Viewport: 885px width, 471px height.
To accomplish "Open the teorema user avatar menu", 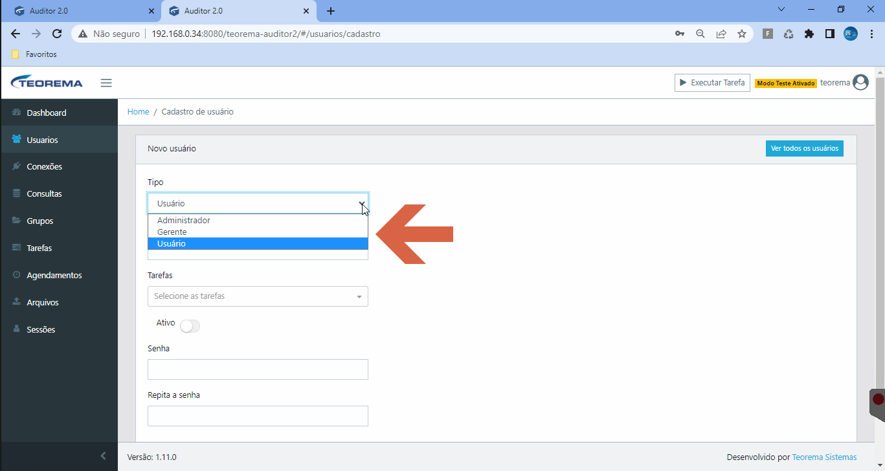I will click(860, 82).
